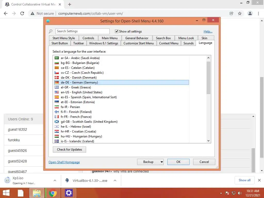Open the browser share icon
Viewport: 264px width, 198px height.
[x=232, y=13]
